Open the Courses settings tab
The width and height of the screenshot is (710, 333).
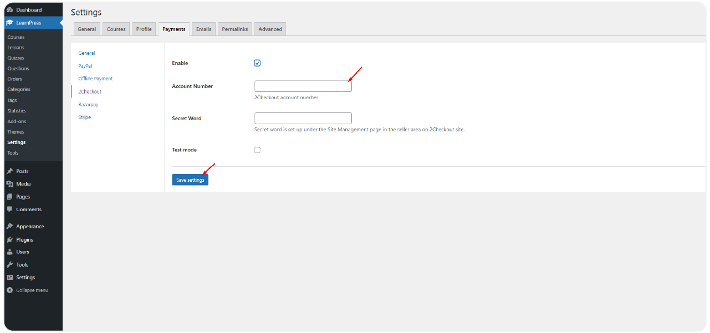pos(116,29)
